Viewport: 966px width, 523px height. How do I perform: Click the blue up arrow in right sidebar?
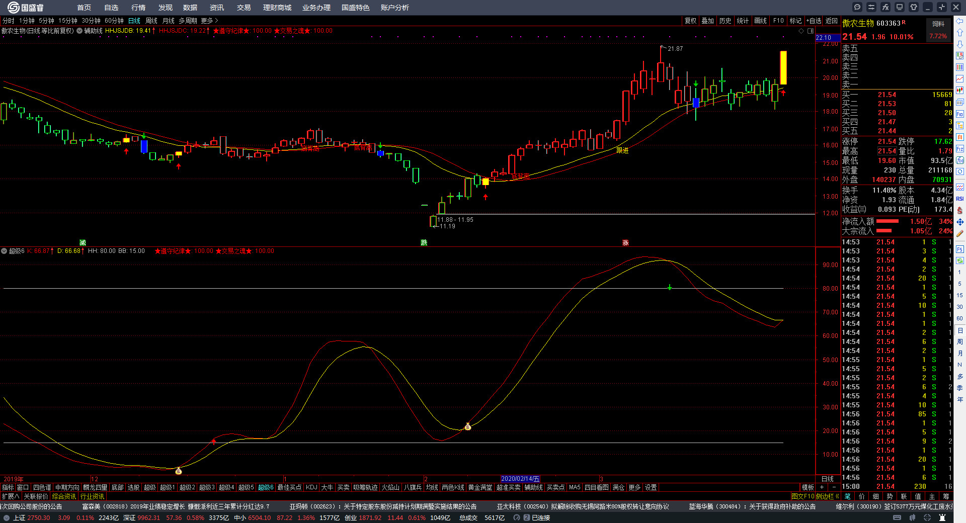(x=960, y=33)
